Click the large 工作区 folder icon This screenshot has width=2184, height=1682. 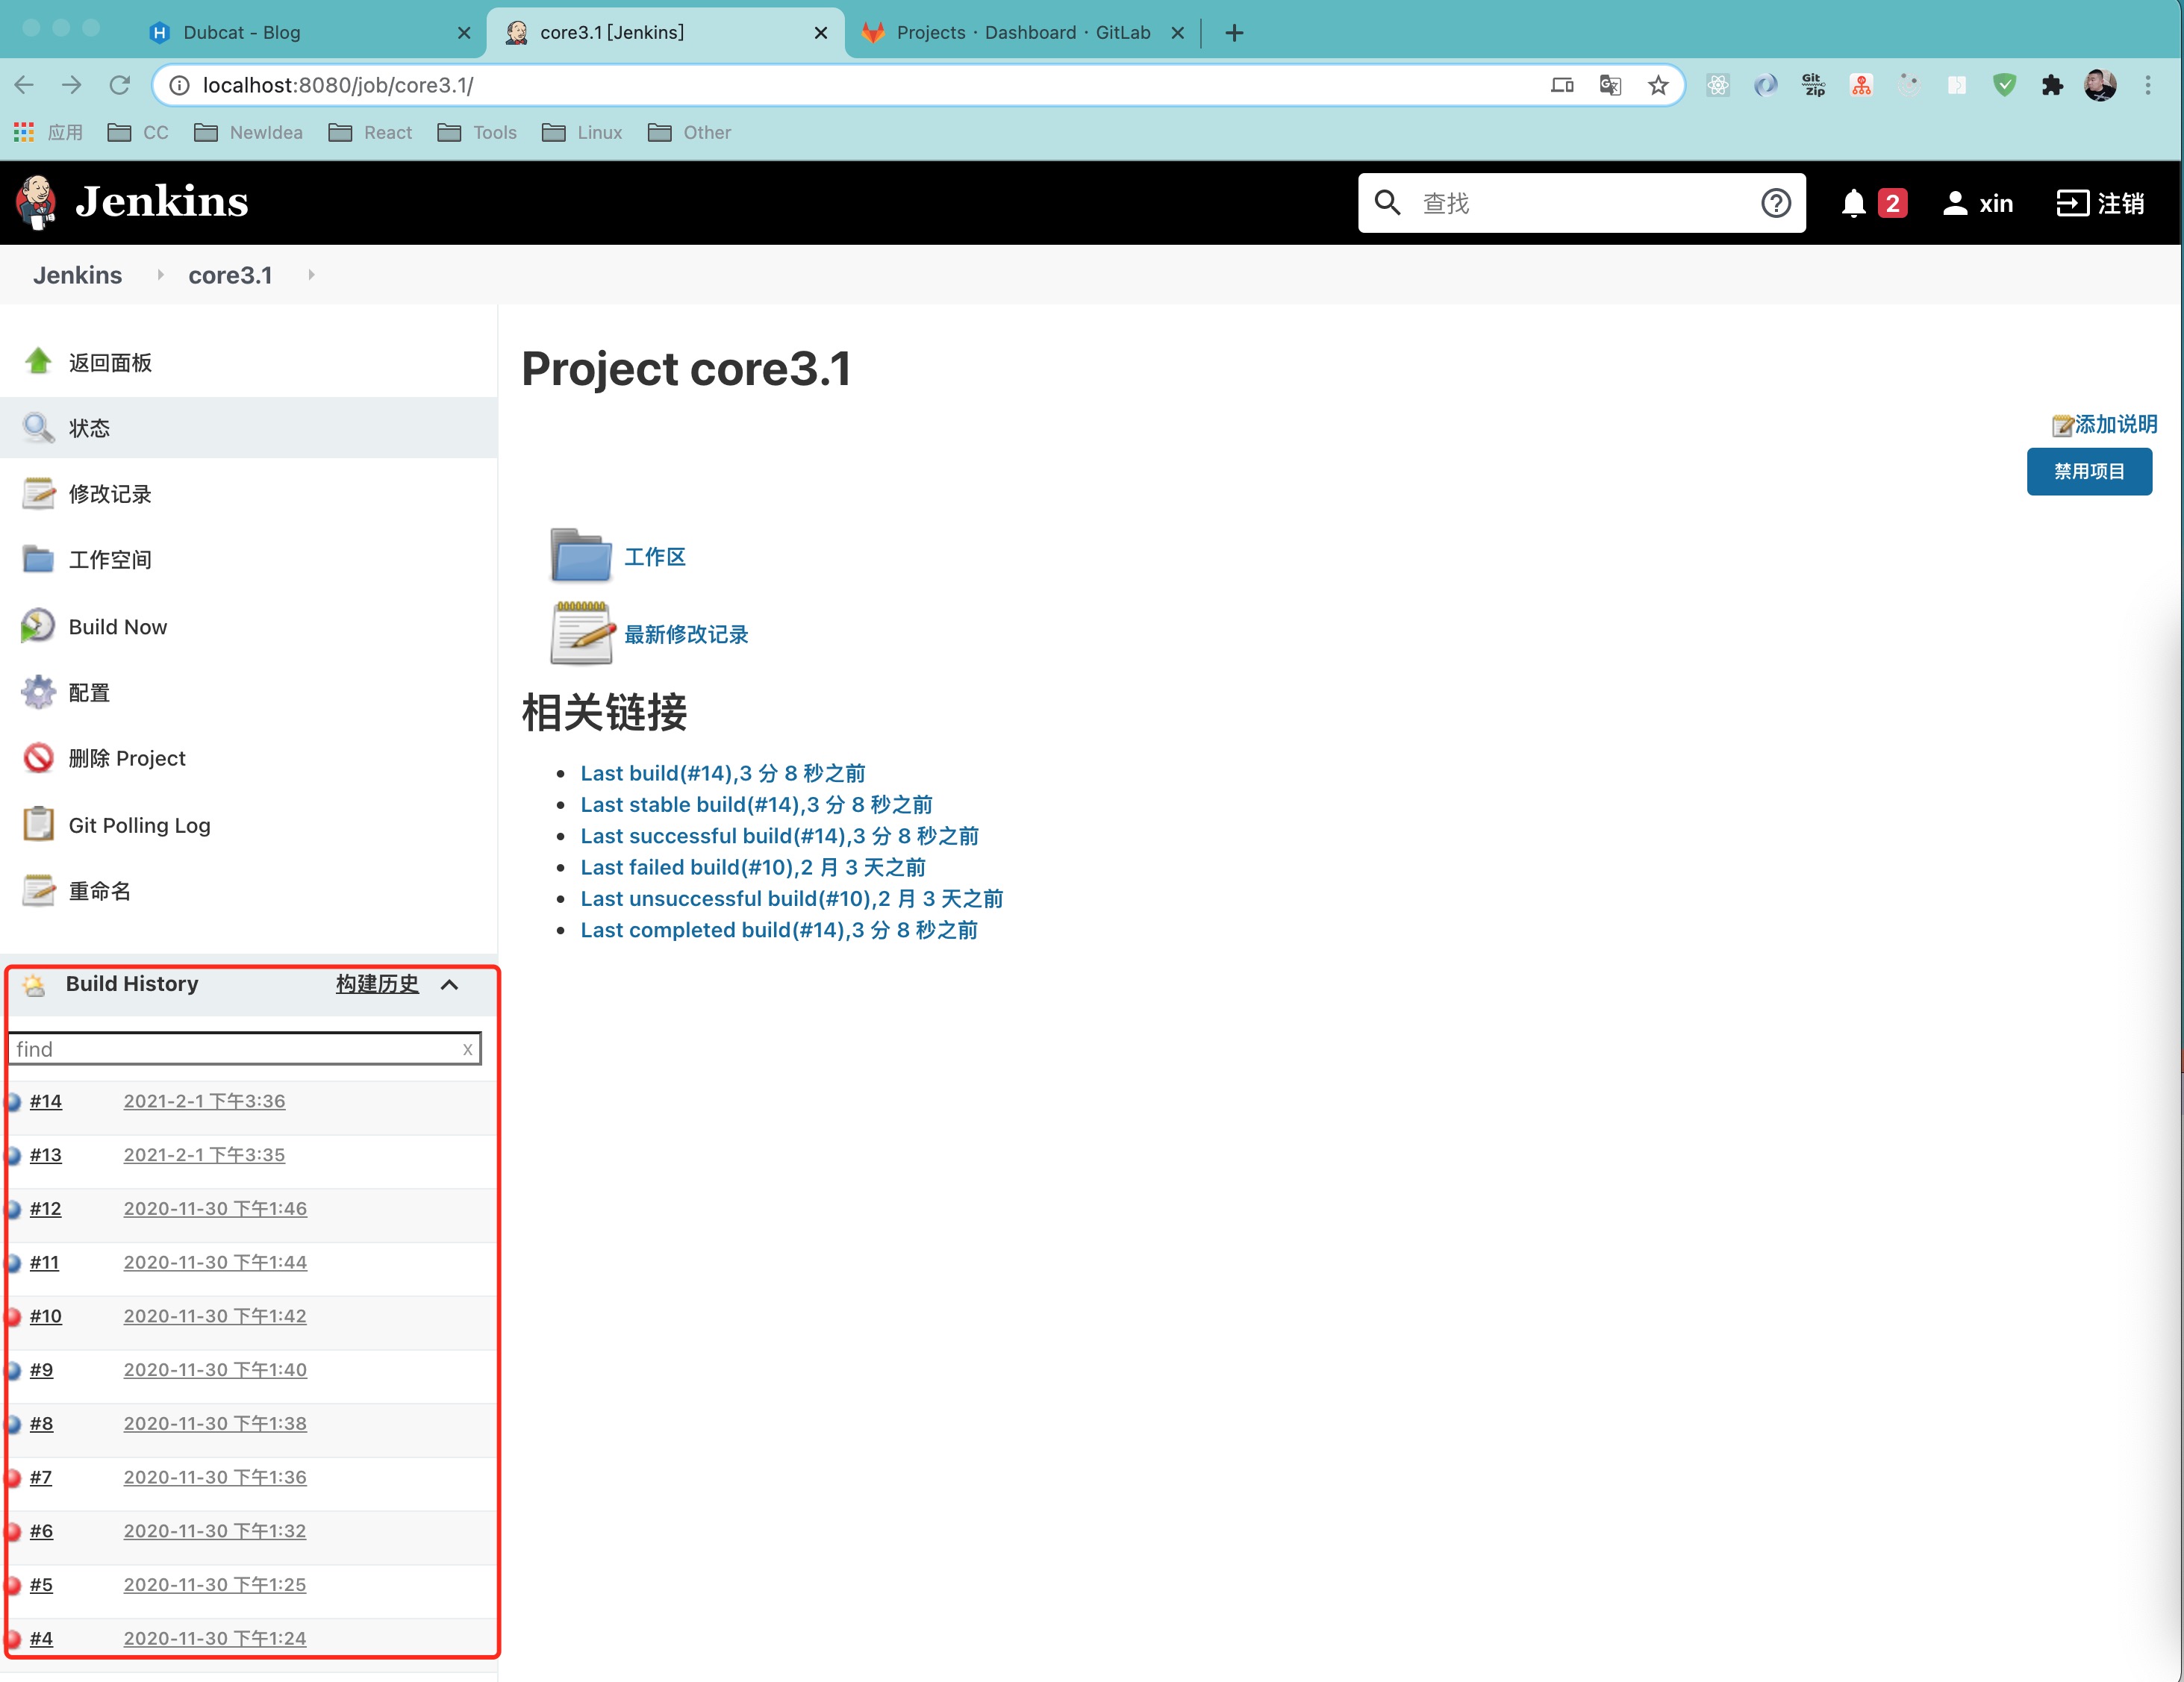580,555
